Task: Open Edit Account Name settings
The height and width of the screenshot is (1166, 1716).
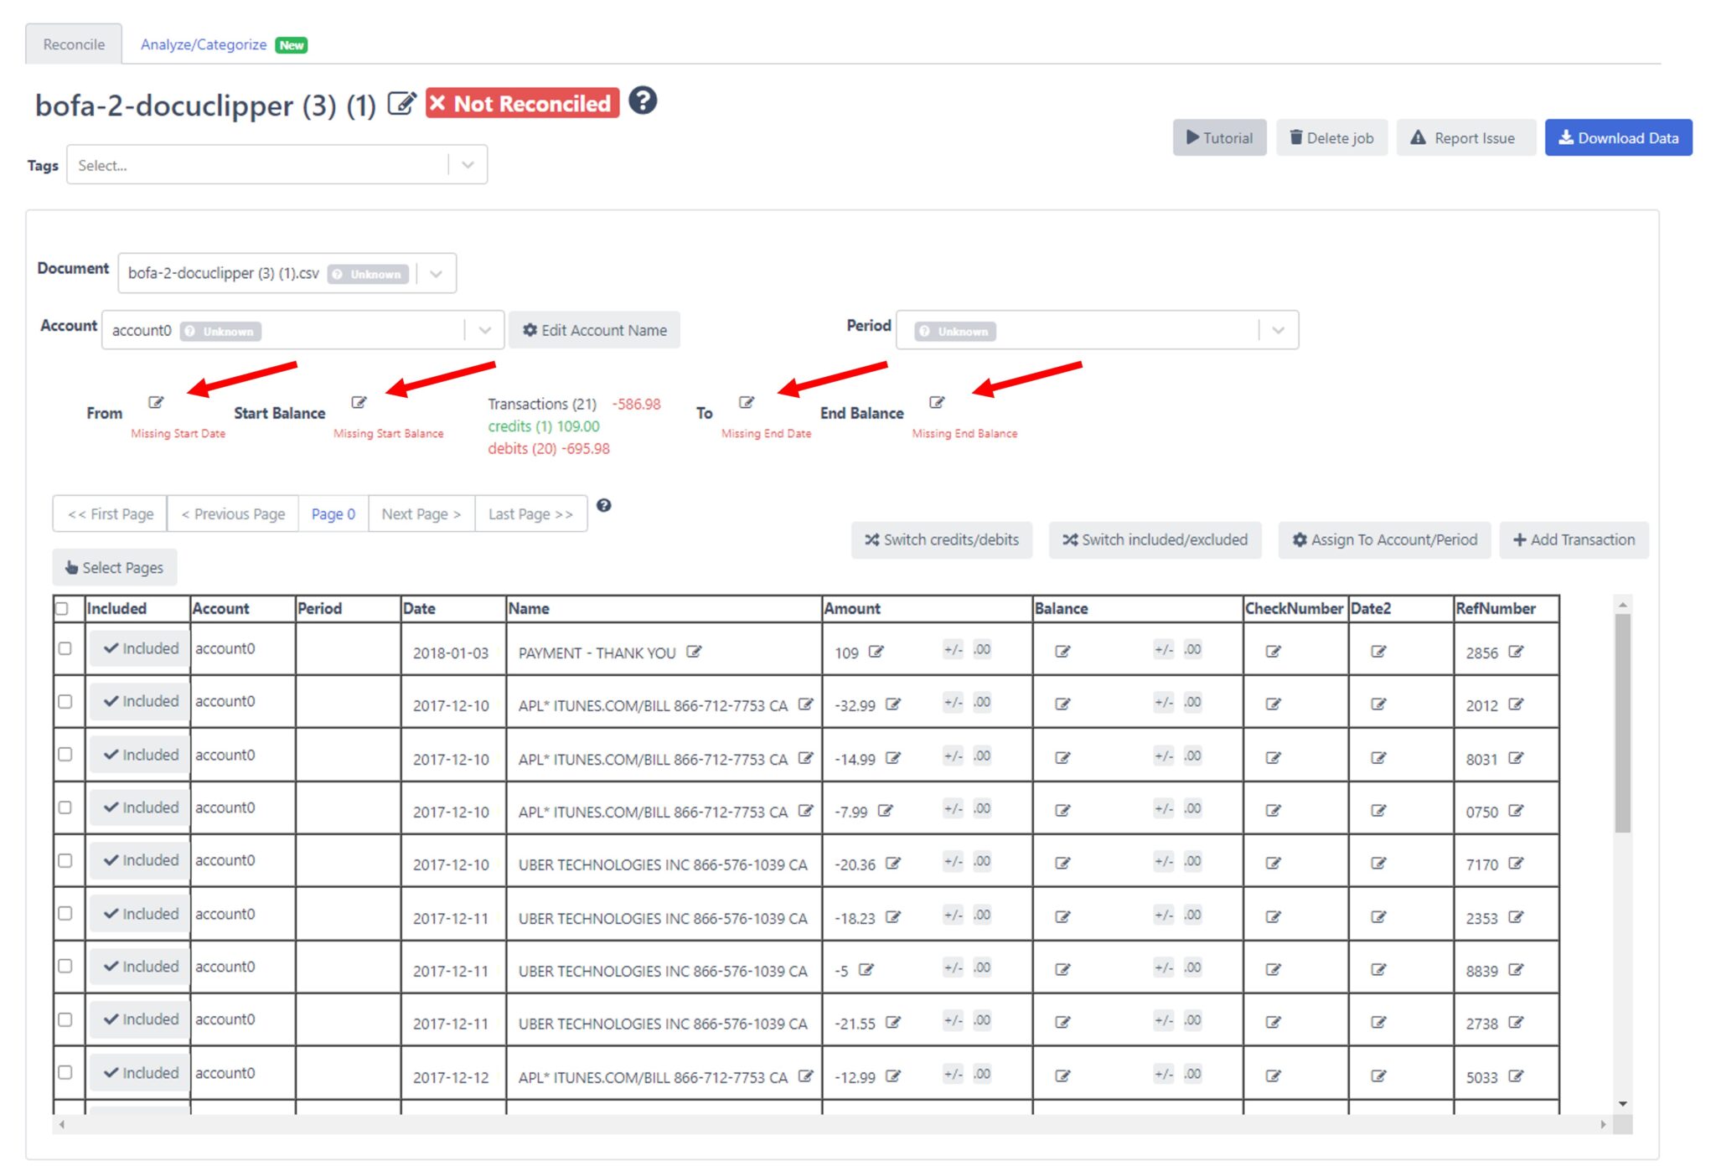Action: coord(594,329)
